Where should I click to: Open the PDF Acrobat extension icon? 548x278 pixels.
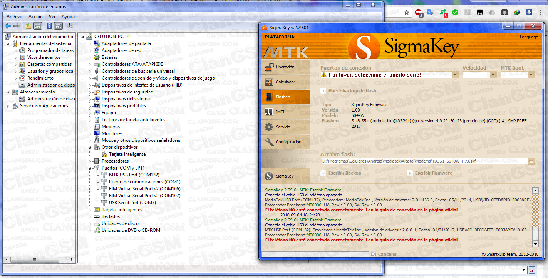[x=468, y=12]
